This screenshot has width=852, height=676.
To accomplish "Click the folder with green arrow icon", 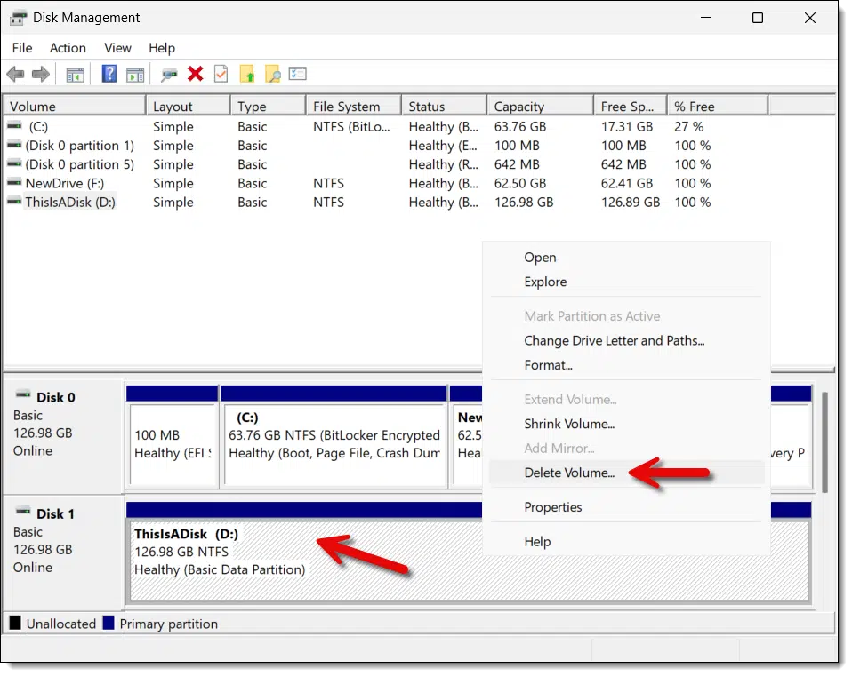I will 247,73.
